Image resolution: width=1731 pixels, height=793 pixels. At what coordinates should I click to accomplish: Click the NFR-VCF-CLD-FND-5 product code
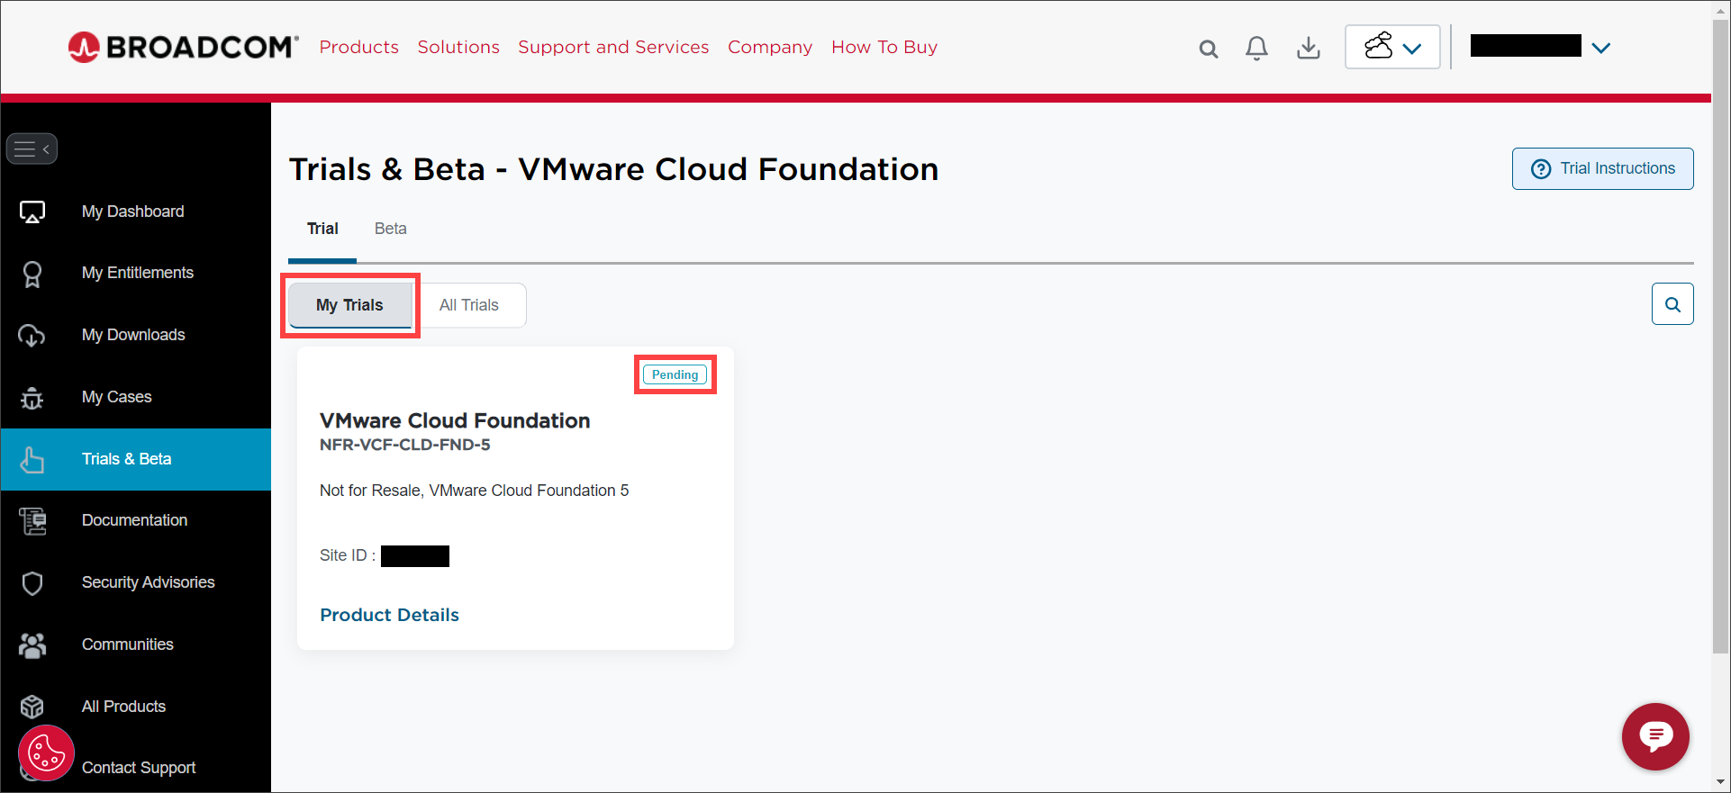click(404, 445)
